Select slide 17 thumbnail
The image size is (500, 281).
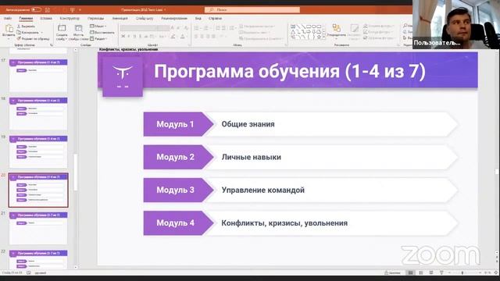coord(38,76)
